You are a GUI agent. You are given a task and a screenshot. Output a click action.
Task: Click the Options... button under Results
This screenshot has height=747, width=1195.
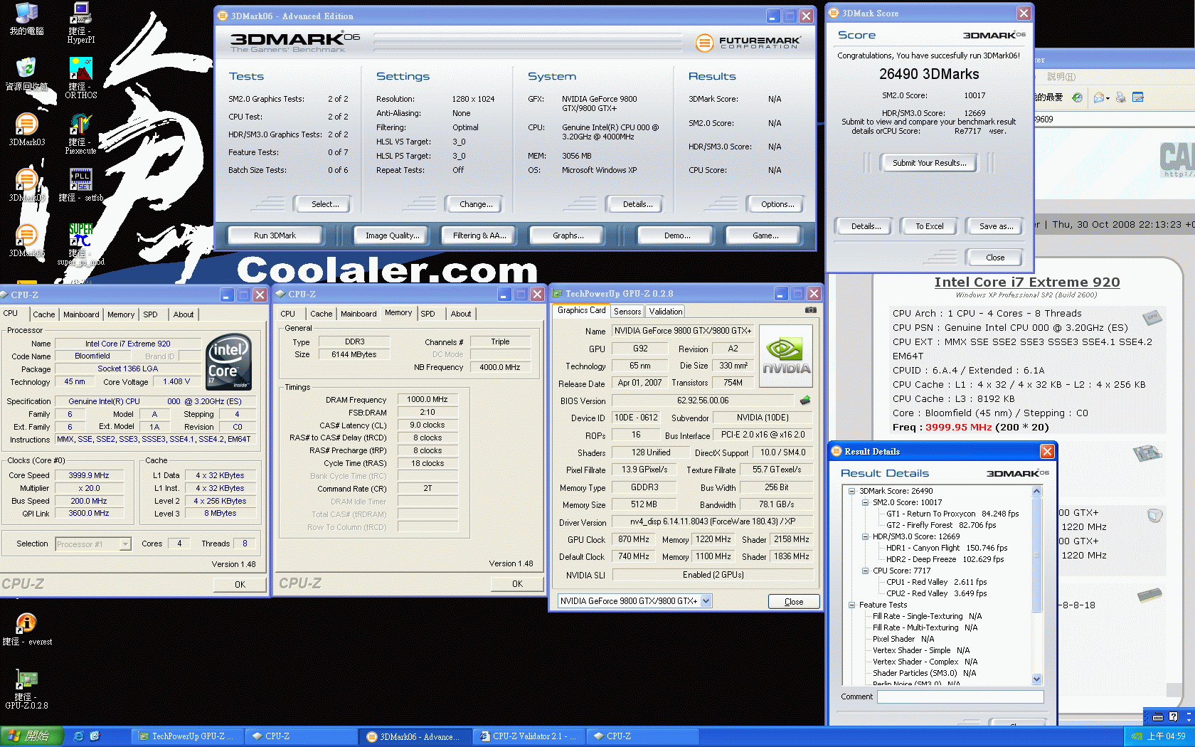tap(777, 204)
